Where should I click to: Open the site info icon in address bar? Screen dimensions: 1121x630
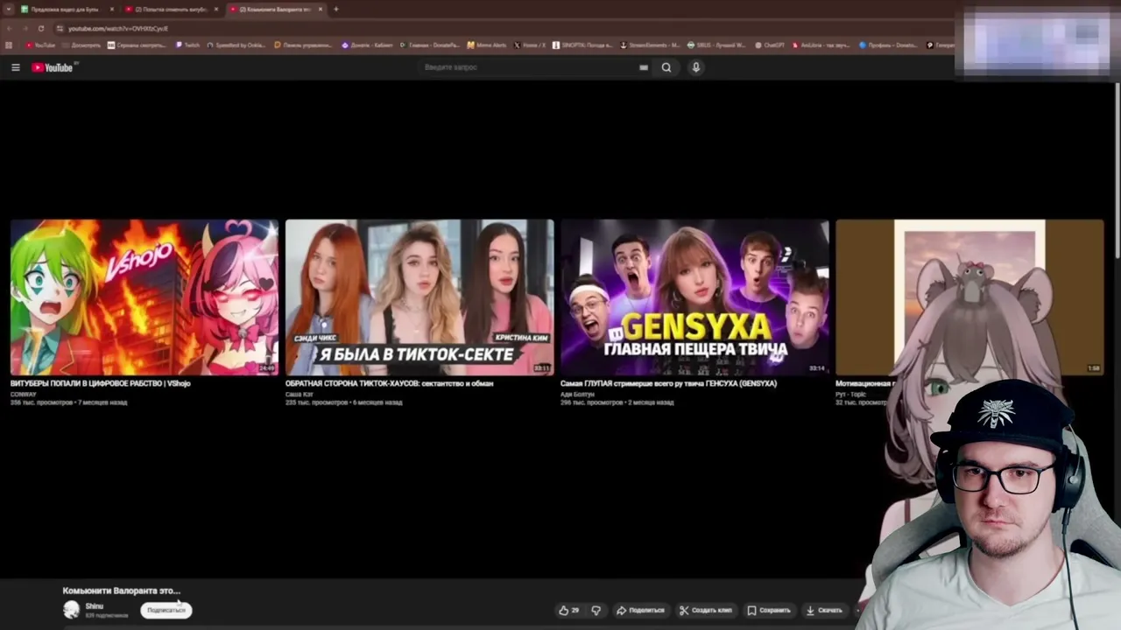tap(60, 28)
